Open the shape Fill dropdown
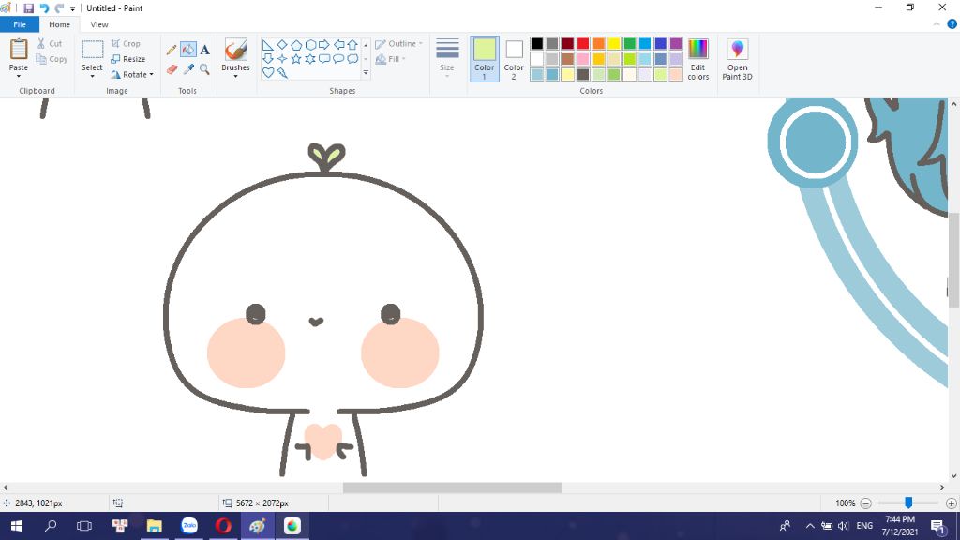 (391, 59)
